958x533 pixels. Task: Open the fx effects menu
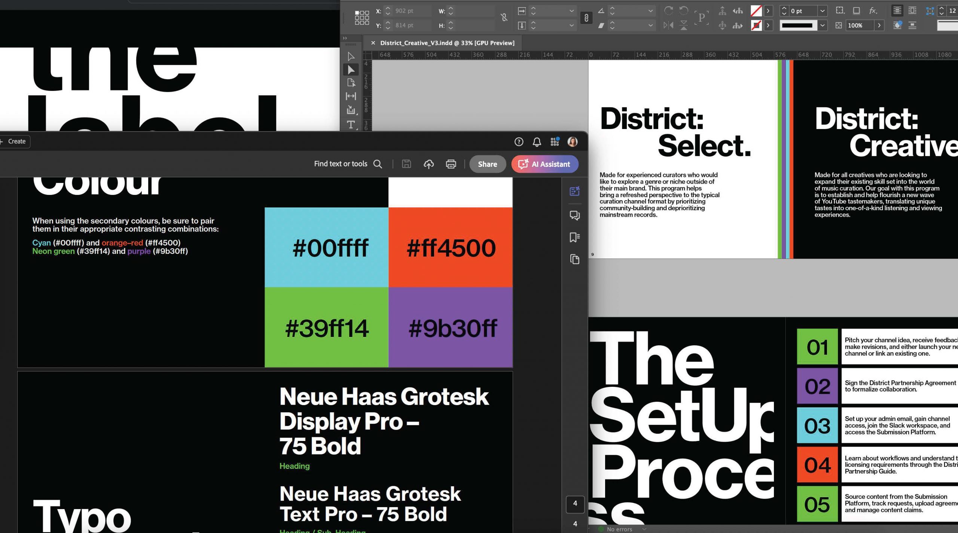(873, 10)
